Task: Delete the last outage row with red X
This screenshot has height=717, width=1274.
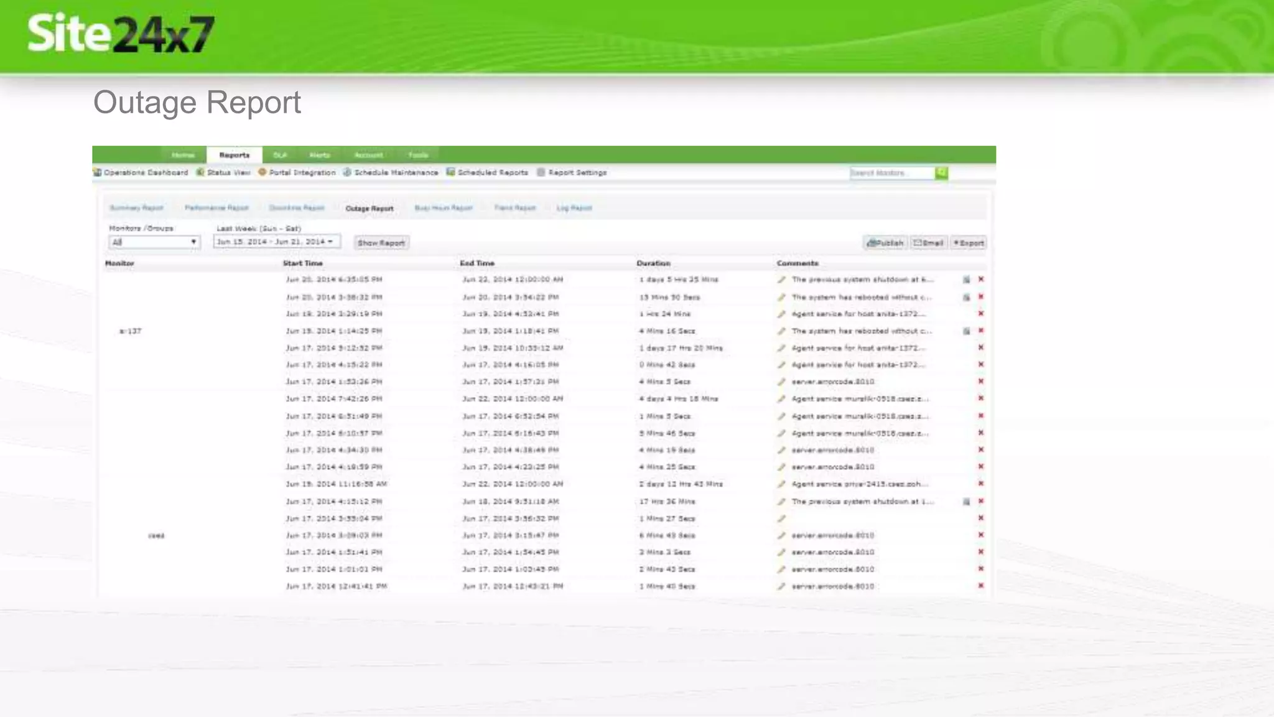Action: pyautogui.click(x=981, y=586)
